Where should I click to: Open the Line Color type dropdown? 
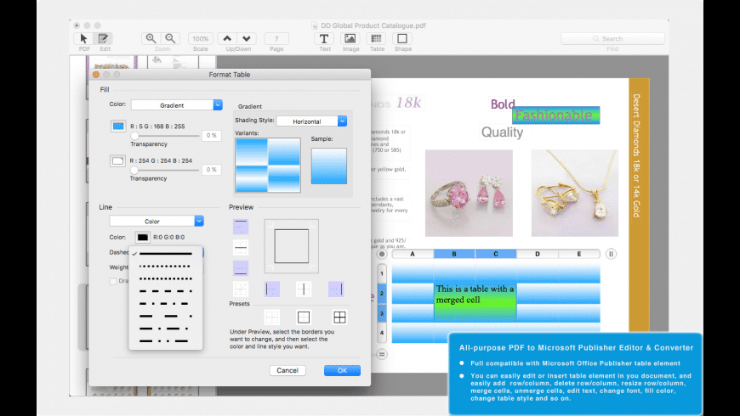tap(157, 221)
